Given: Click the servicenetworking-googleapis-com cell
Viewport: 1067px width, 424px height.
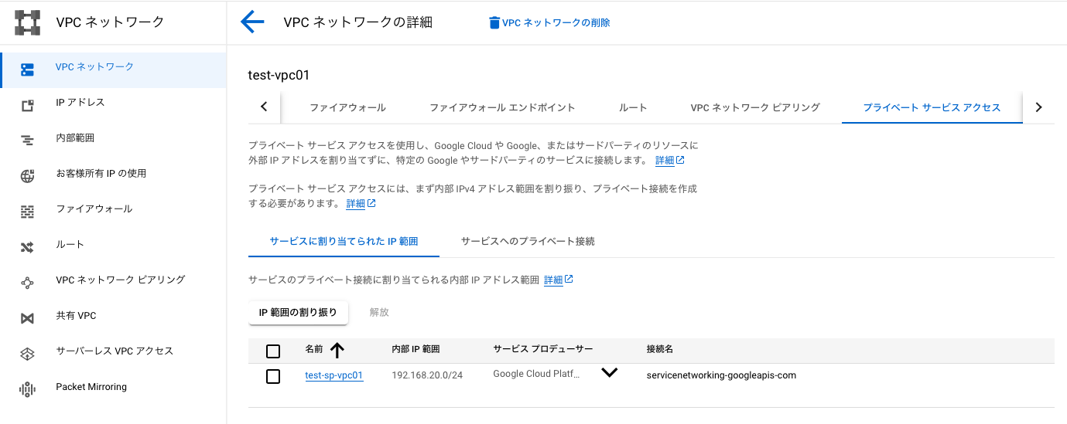Looking at the screenshot, I should tap(721, 375).
